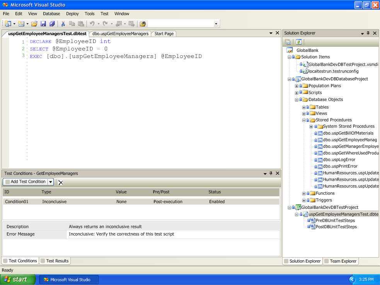Select dbo.uspGetBillOfMaterials procedure
The width and height of the screenshot is (380, 285).
point(348,133)
